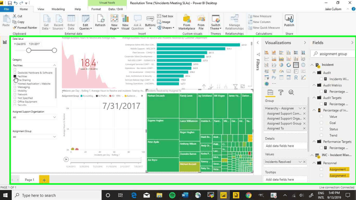Collapse the Audit Metrics folder
The width and height of the screenshot is (356, 200).
tap(314, 85)
